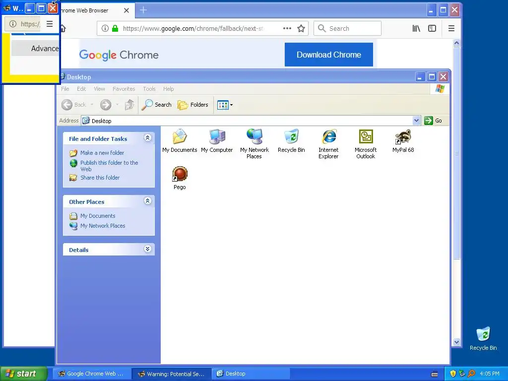The height and width of the screenshot is (381, 508).
Task: Click the Start button
Action: pyautogui.click(x=24, y=374)
